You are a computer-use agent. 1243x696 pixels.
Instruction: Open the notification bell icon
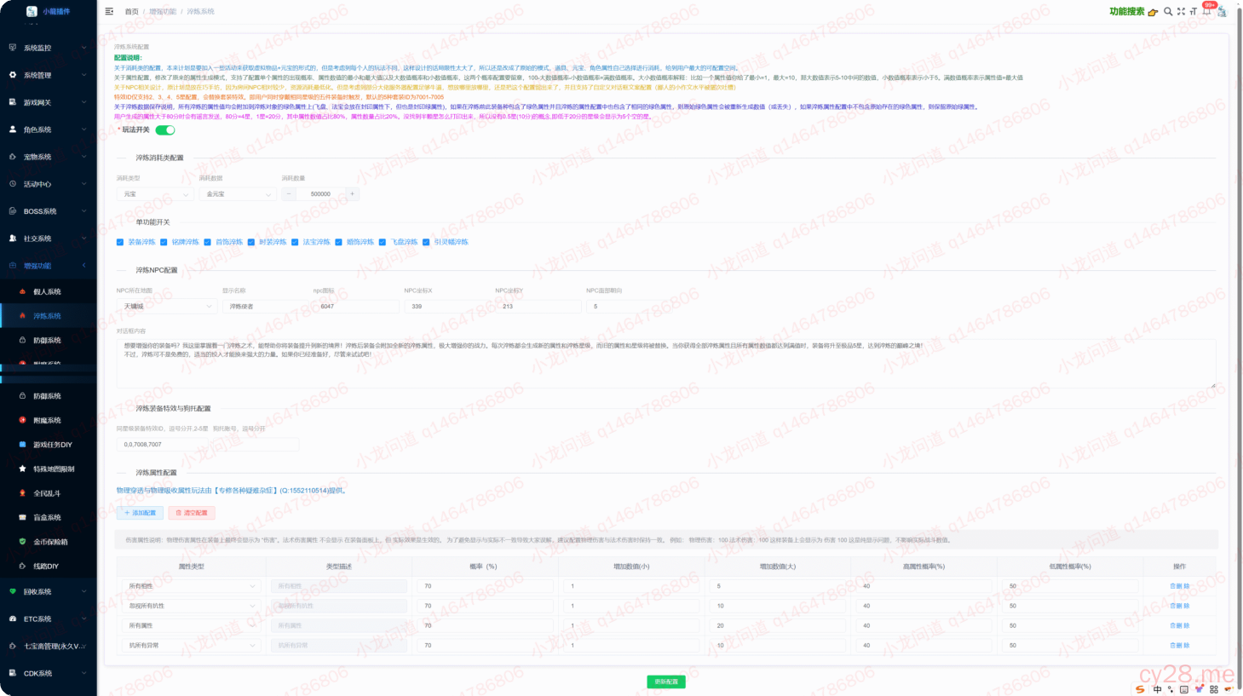click(x=1206, y=12)
